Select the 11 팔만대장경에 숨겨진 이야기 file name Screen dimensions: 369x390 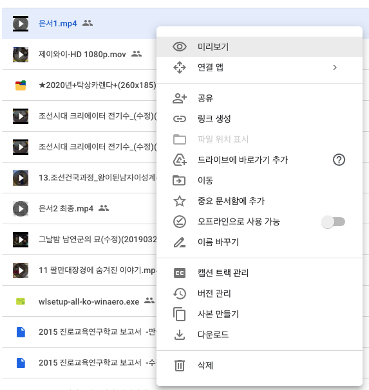tap(97, 270)
